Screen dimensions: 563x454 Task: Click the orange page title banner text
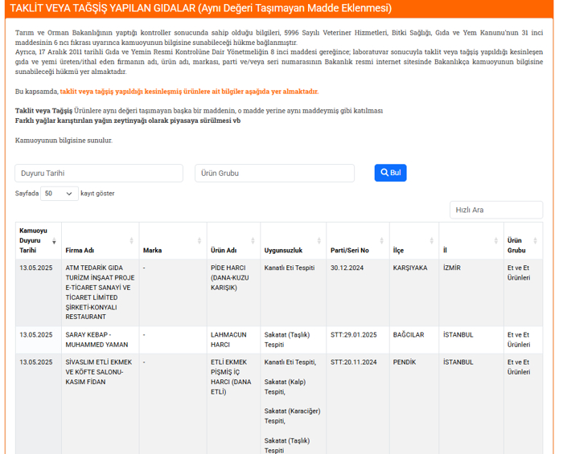[x=201, y=8]
